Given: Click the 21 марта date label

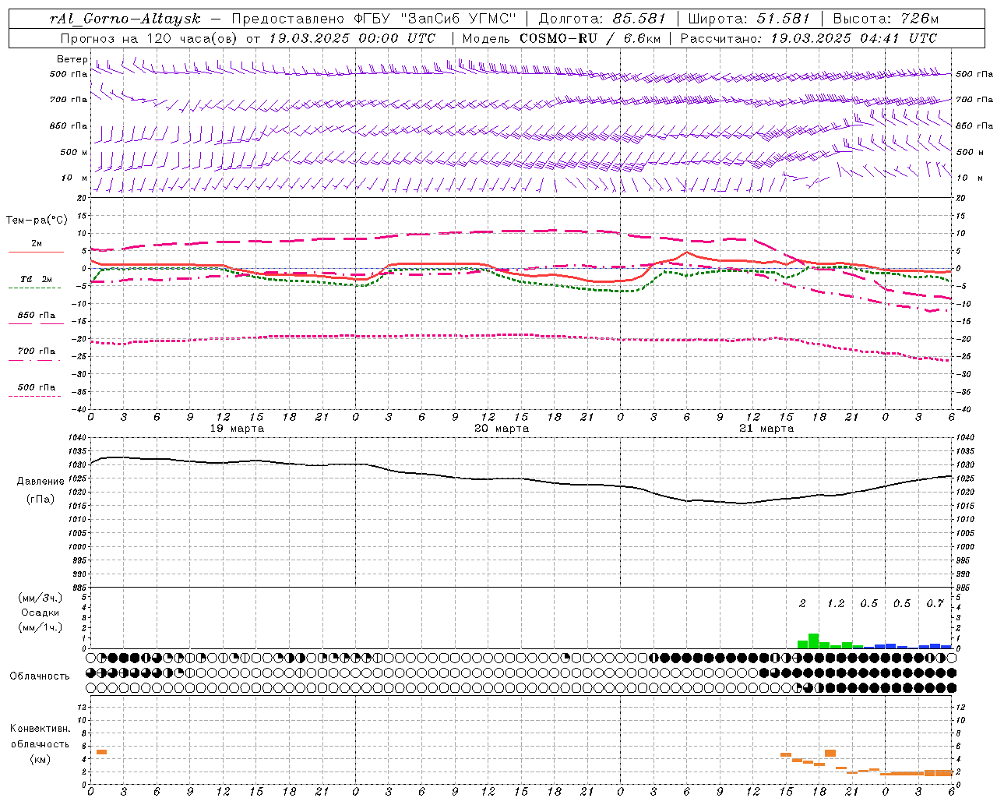Looking at the screenshot, I should pos(766,429).
